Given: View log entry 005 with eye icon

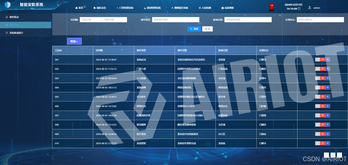Looking at the screenshot, I should (328, 97).
